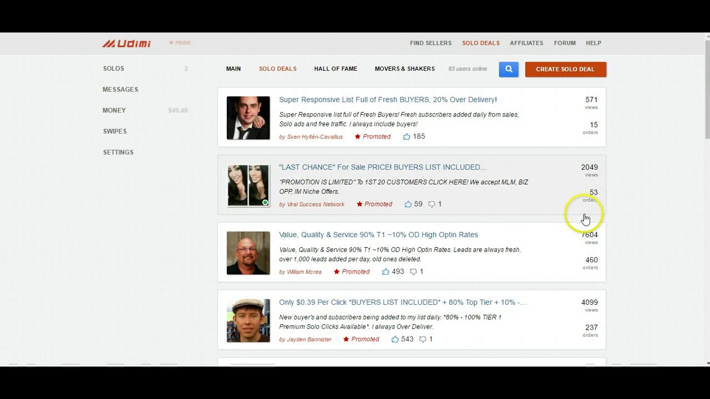This screenshot has width=710, height=399.
Task: Click thumbs-down icon on Viral Success Network deal
Action: (432, 204)
